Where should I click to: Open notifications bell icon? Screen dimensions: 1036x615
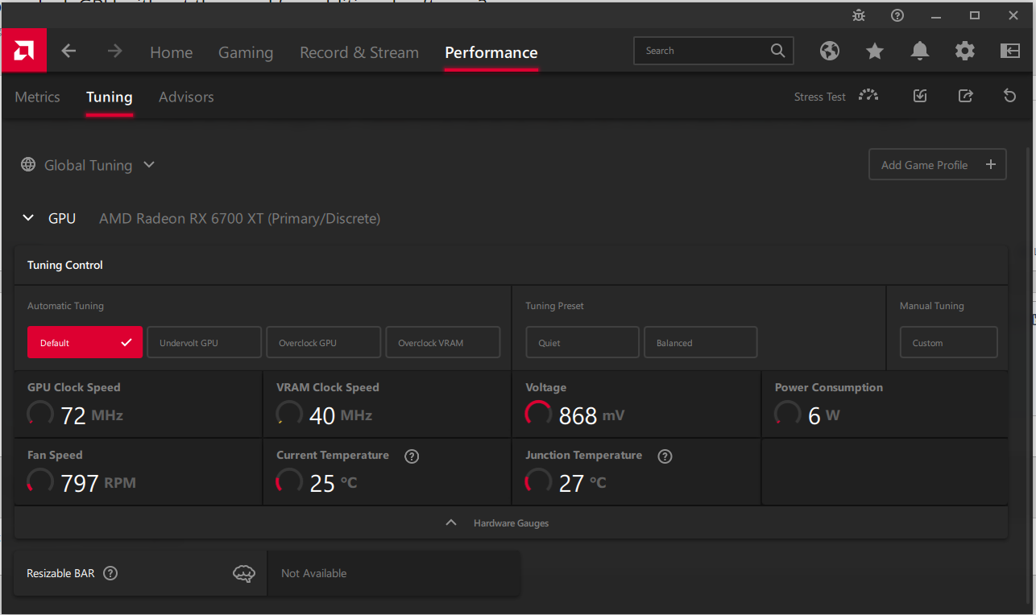(x=920, y=52)
